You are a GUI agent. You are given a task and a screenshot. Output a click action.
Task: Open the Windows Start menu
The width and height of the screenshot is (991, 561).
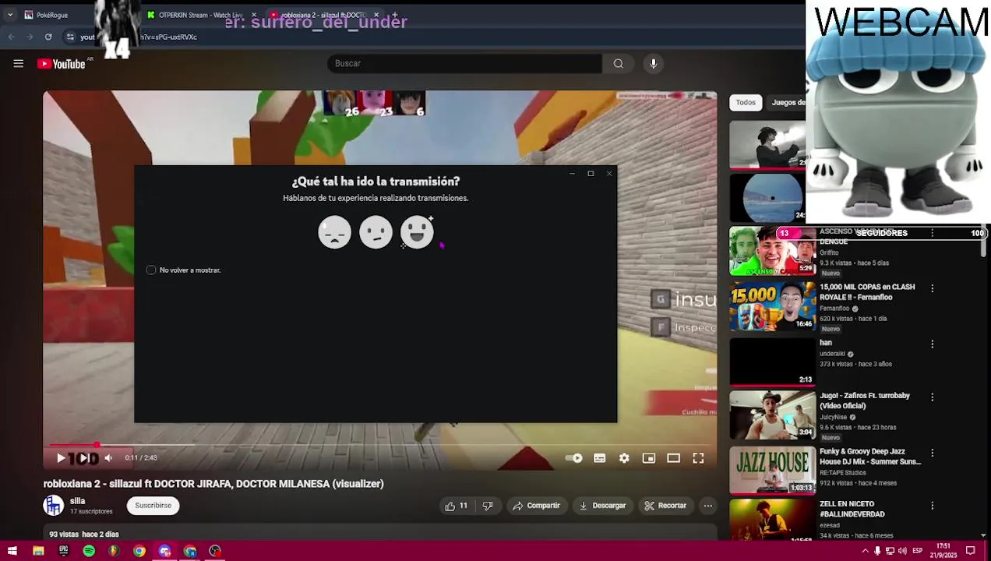[x=12, y=551]
